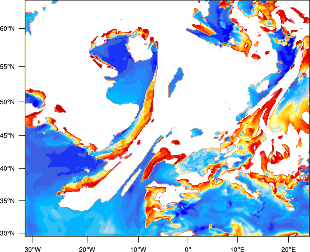The height and width of the screenshot is (252, 310).
Task: Click the 35°N latitude label
Action: [7, 201]
